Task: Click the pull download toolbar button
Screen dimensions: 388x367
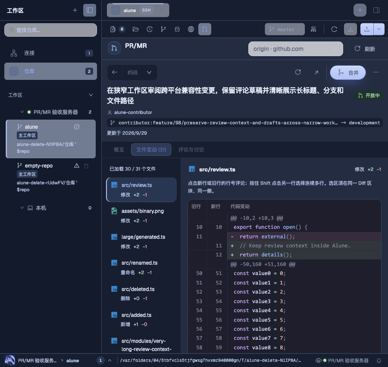Action: point(350,29)
